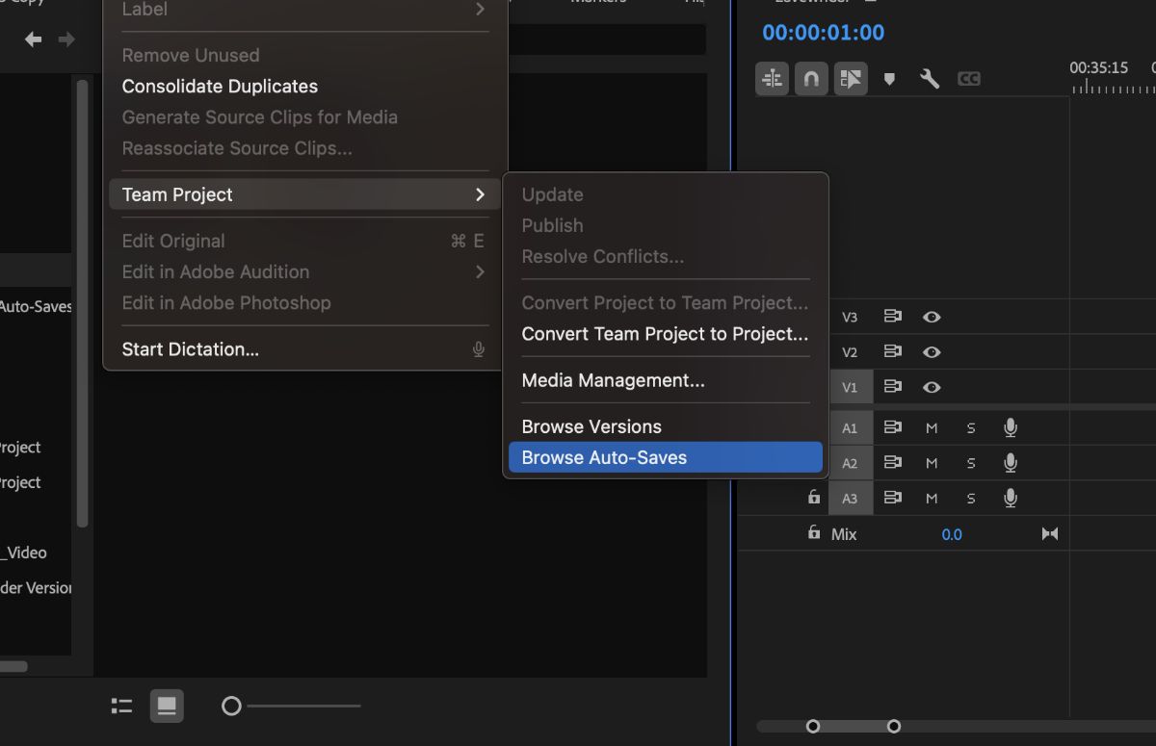This screenshot has height=746, width=1156.
Task: Switch project panel to List View icon
Action: [x=121, y=706]
